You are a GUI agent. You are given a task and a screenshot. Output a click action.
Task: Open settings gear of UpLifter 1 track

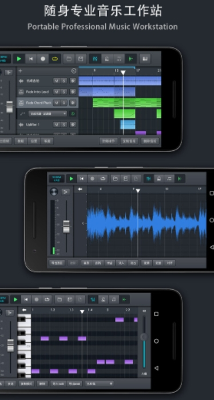coord(73,125)
